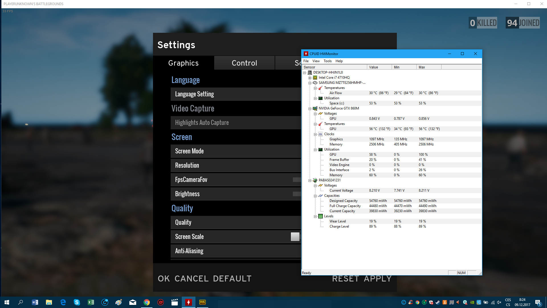Click the muted volume tray icon
This screenshot has width=547, height=308.
(499, 302)
